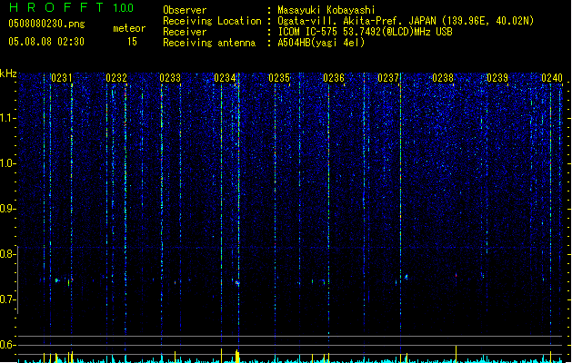Click the 0.8 kHz axis label
Screen dimensions: 572x363
(7, 254)
